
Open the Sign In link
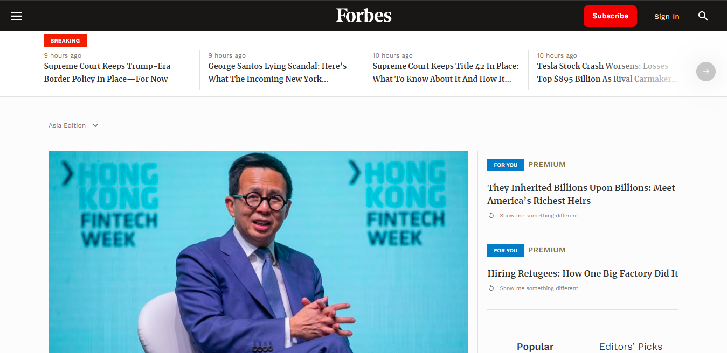coord(667,16)
